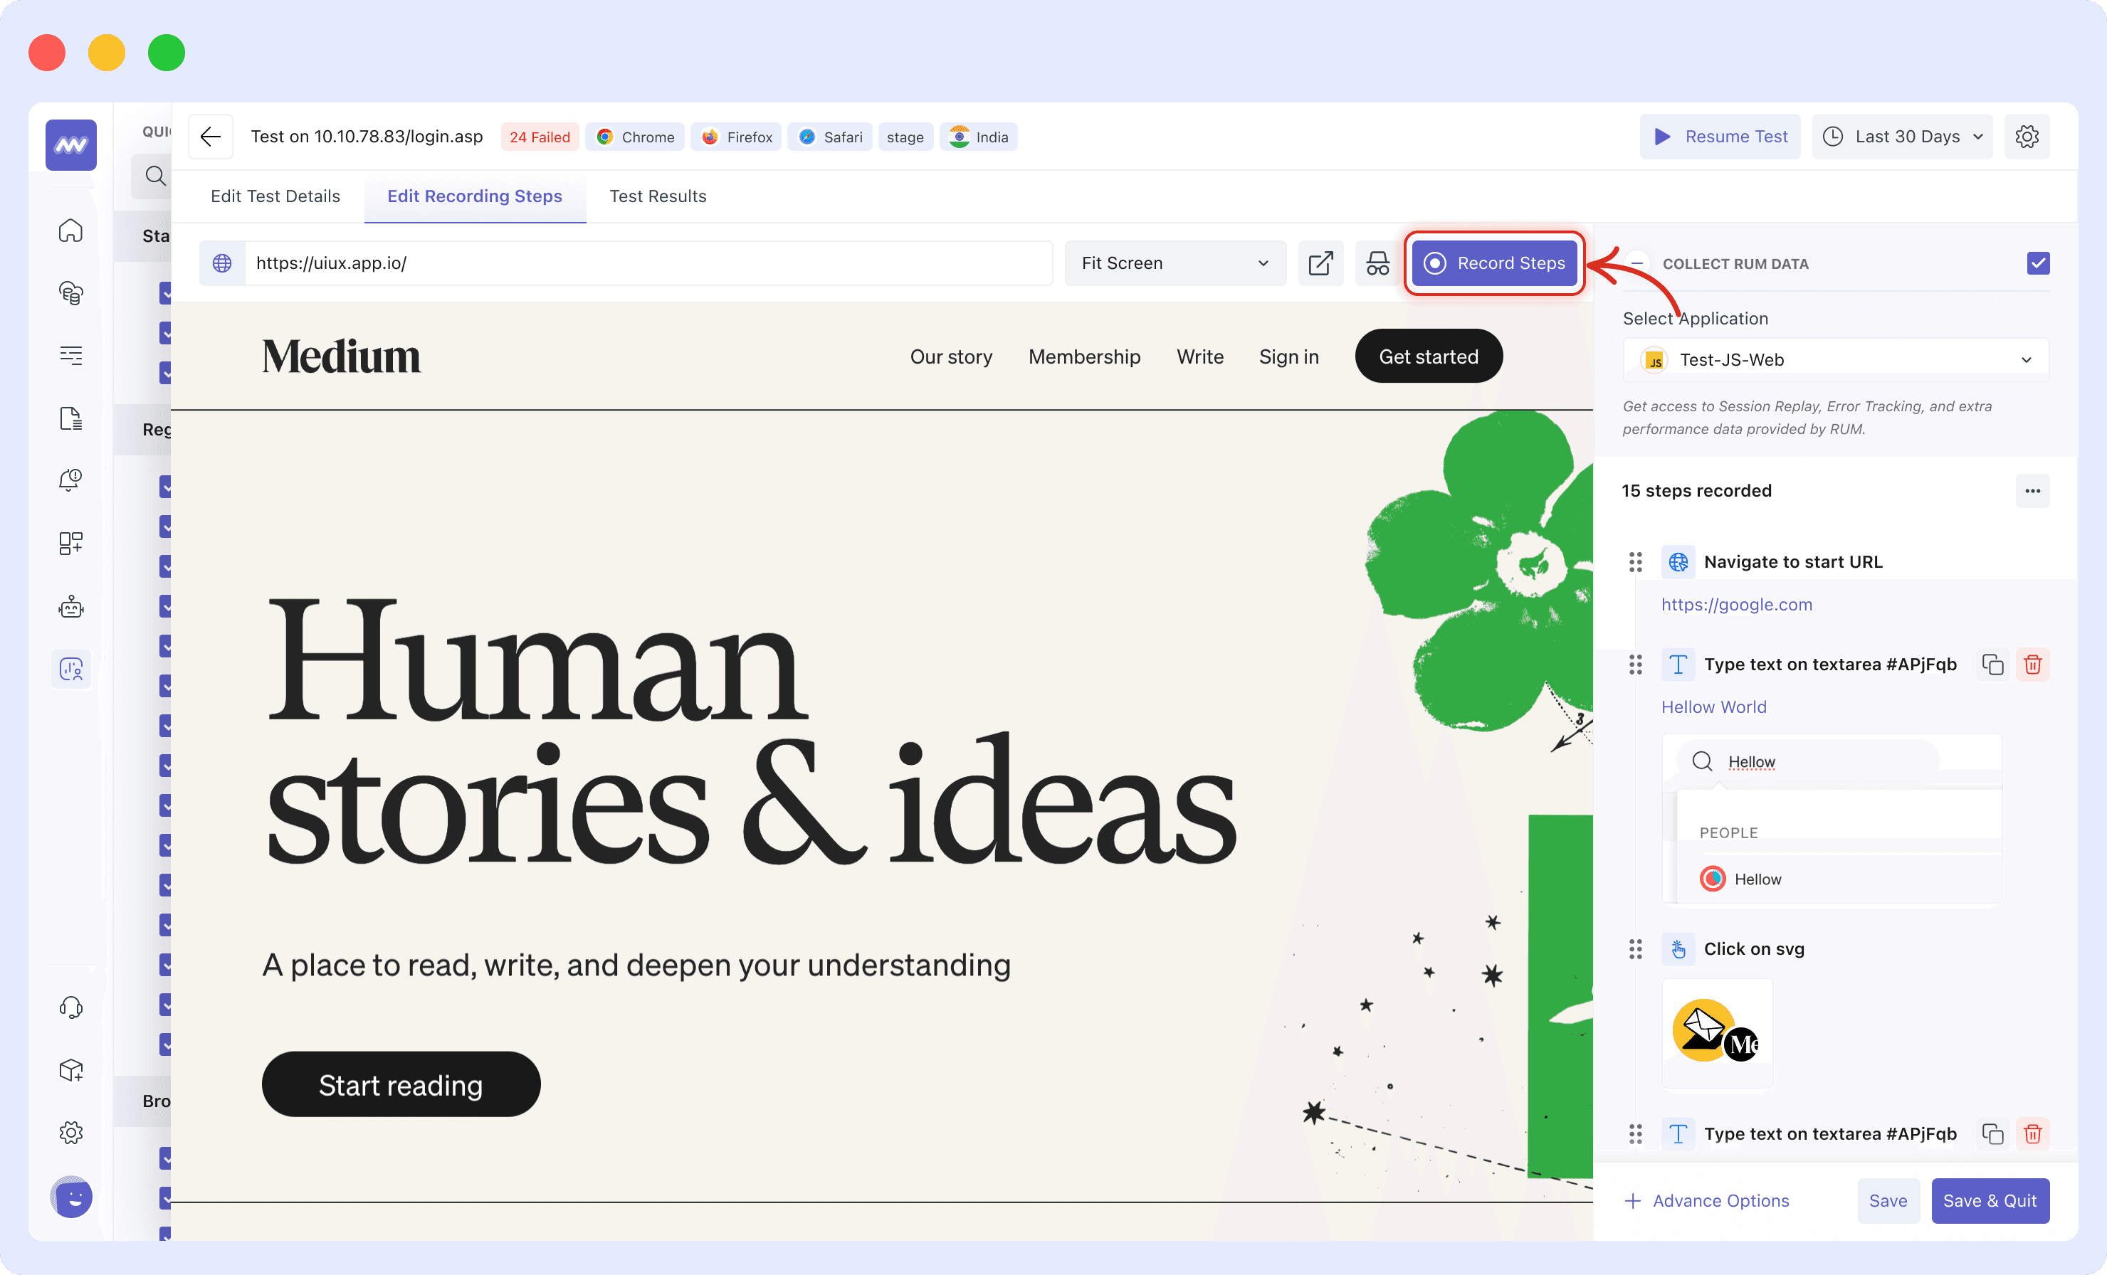Open notifications bell in the left sidebar
Screen dimensions: 2107x1275
tap(71, 480)
